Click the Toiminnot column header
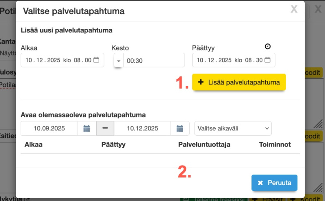This screenshot has height=201, width=325. (275, 145)
